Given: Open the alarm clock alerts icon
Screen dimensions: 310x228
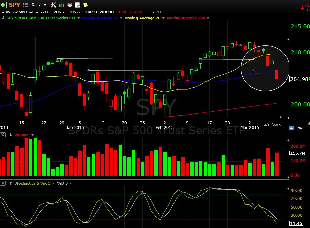Looking at the screenshot, I should (70, 5).
